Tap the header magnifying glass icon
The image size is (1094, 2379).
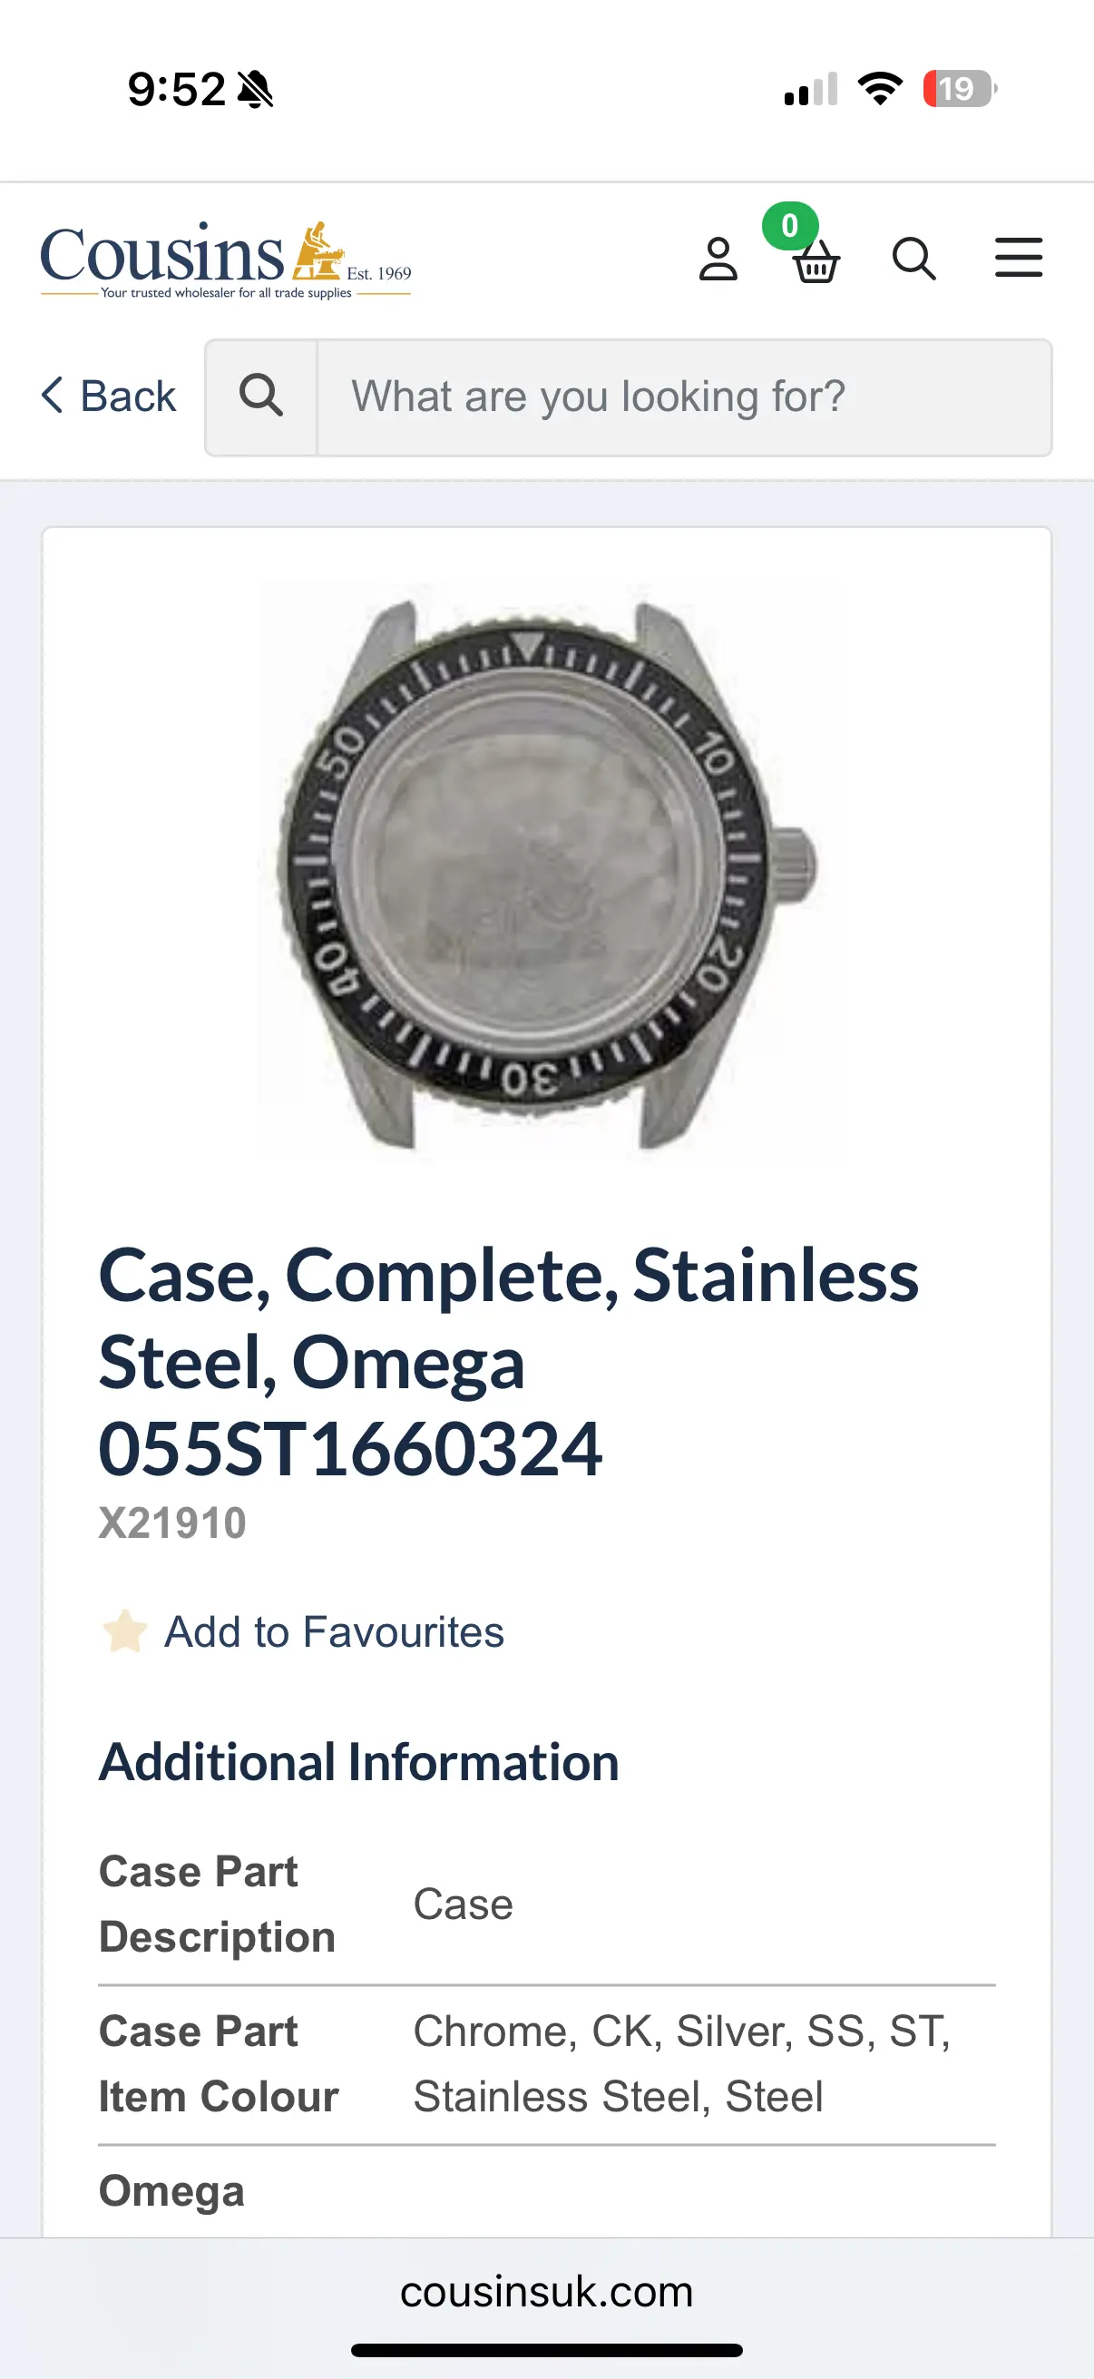(x=913, y=259)
